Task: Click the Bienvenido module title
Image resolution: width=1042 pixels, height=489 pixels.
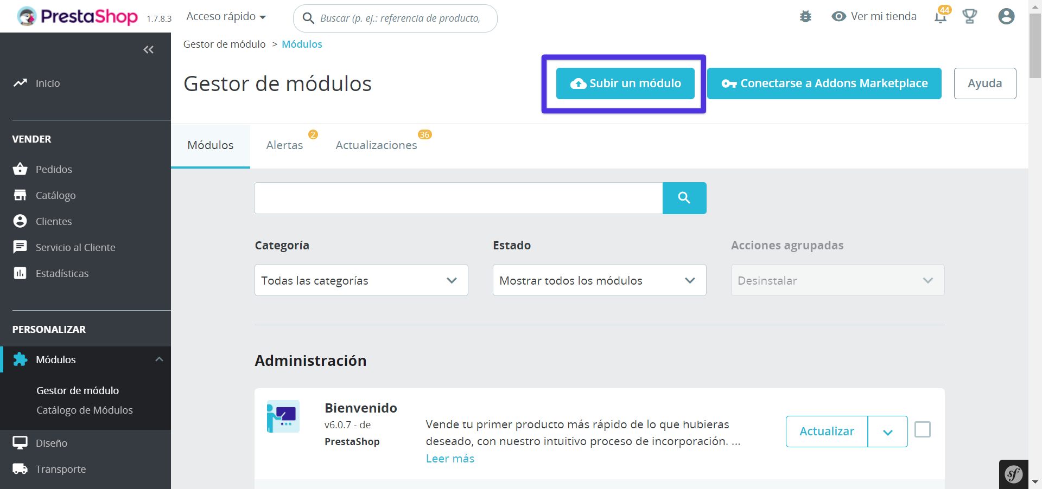Action: pos(361,408)
